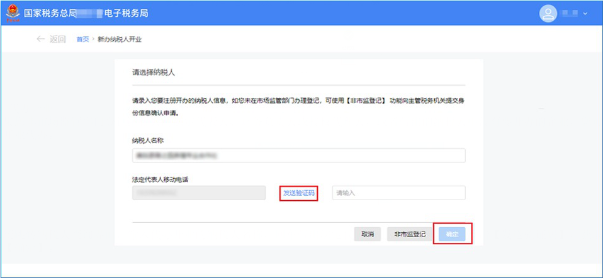Click the 请选择纳税人 heading
Screen dimensions: 603x278
[153, 73]
